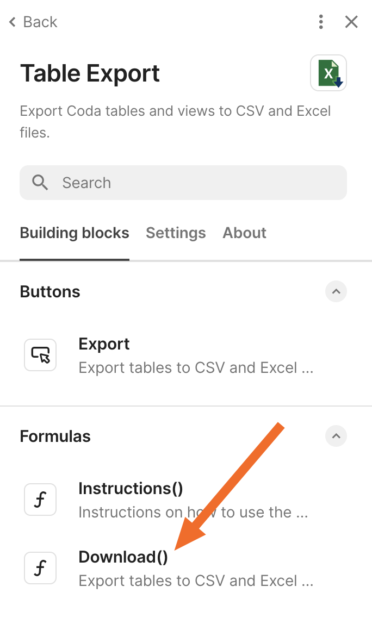
Task: Close the Table Export panel
Action: [x=351, y=22]
